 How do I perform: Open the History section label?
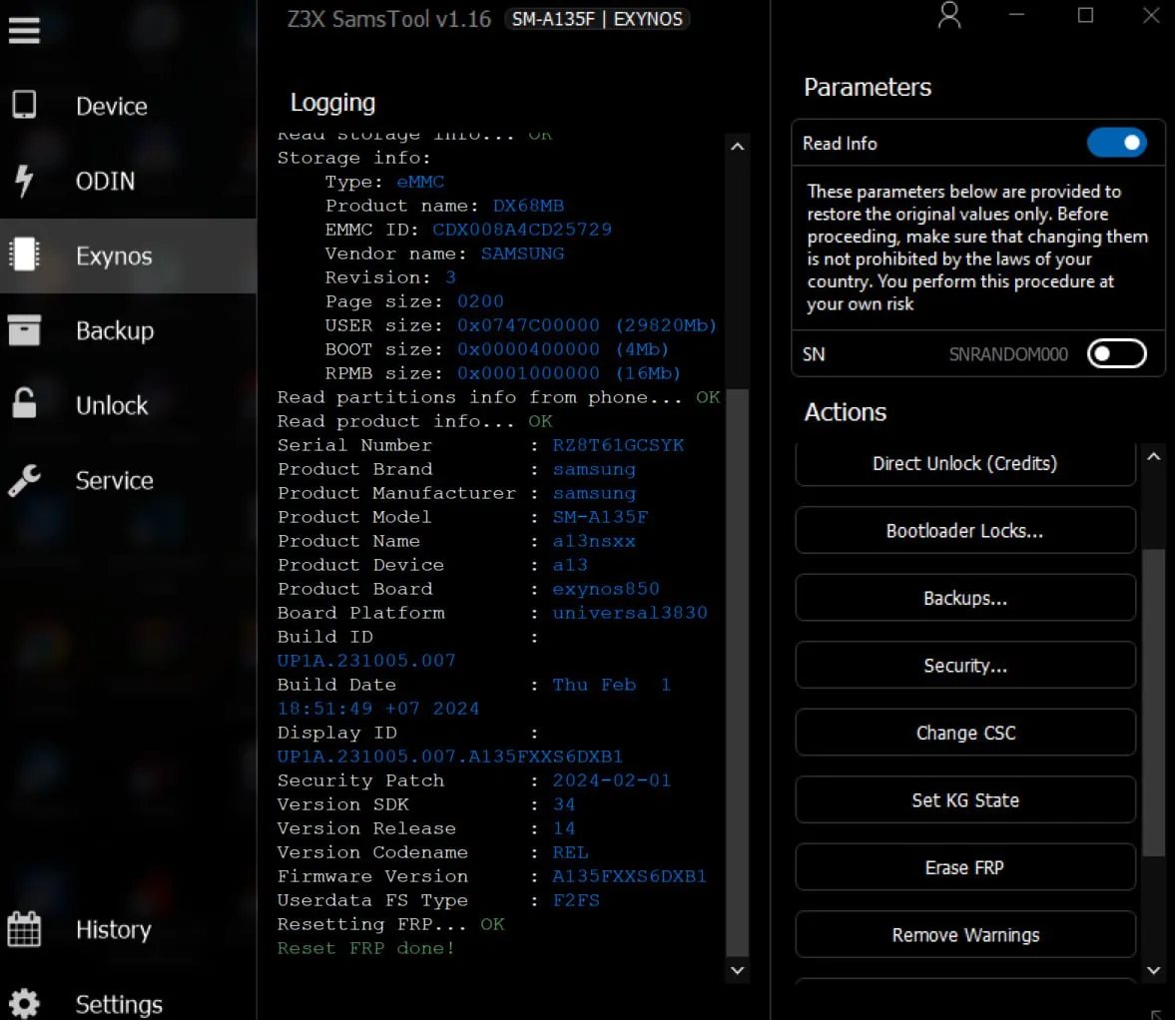click(x=113, y=930)
